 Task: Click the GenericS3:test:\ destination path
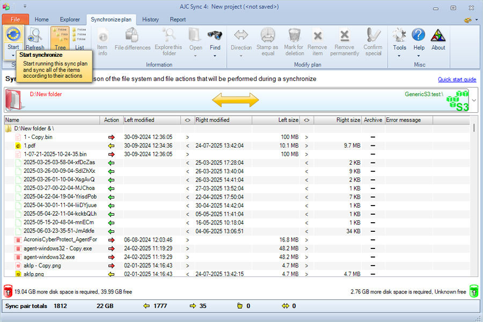pyautogui.click(x=424, y=94)
